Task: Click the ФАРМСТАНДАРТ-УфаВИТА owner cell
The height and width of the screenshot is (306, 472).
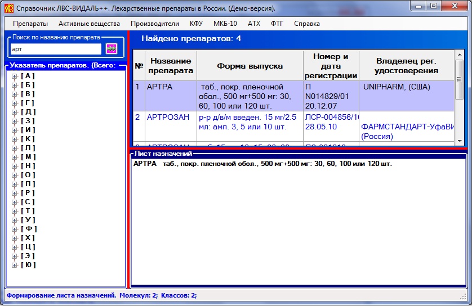Action: coord(406,126)
